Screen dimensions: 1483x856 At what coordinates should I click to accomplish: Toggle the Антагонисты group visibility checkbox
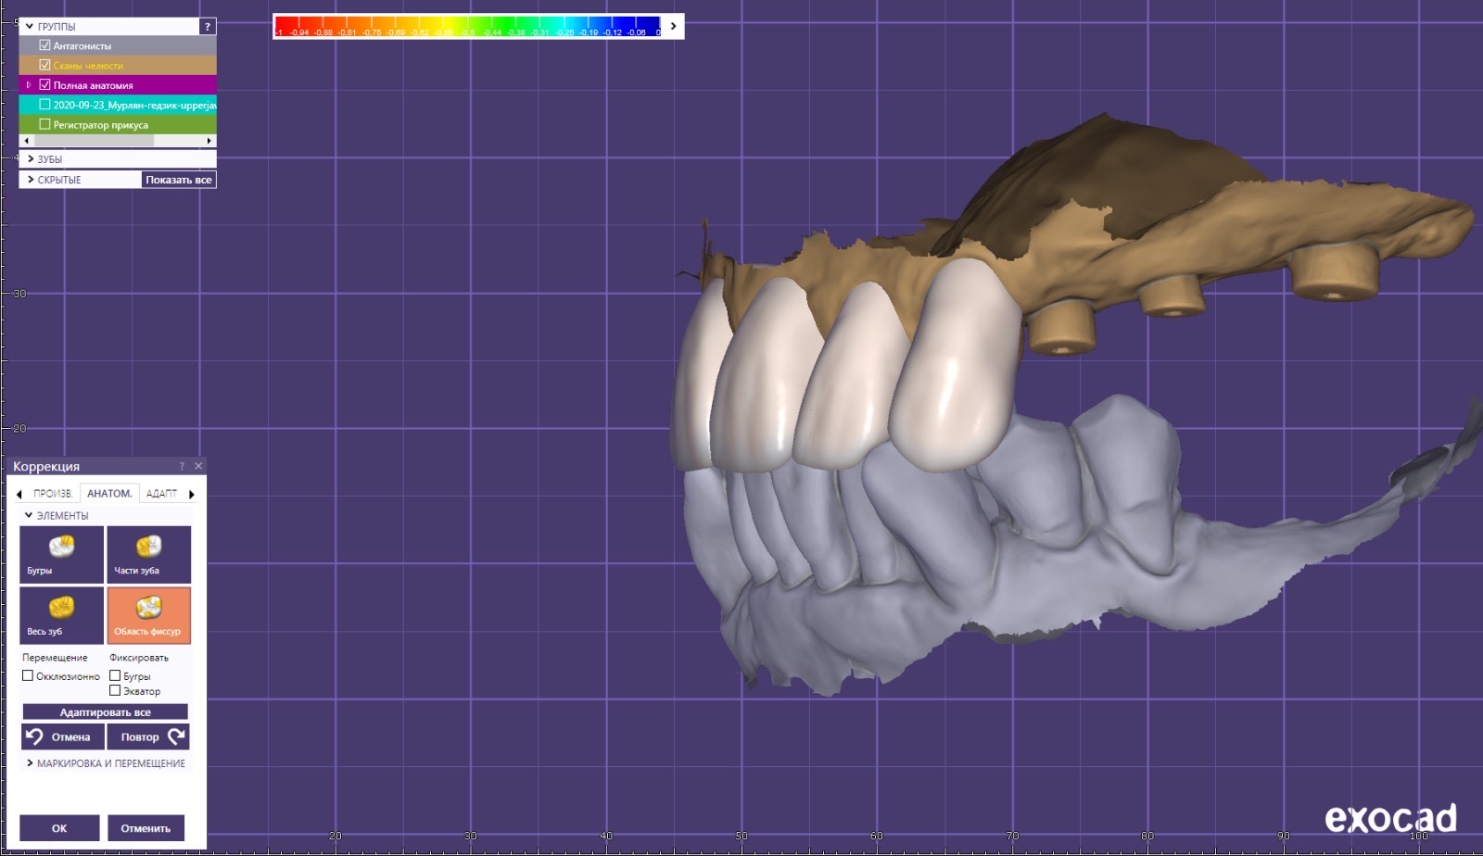[x=44, y=45]
